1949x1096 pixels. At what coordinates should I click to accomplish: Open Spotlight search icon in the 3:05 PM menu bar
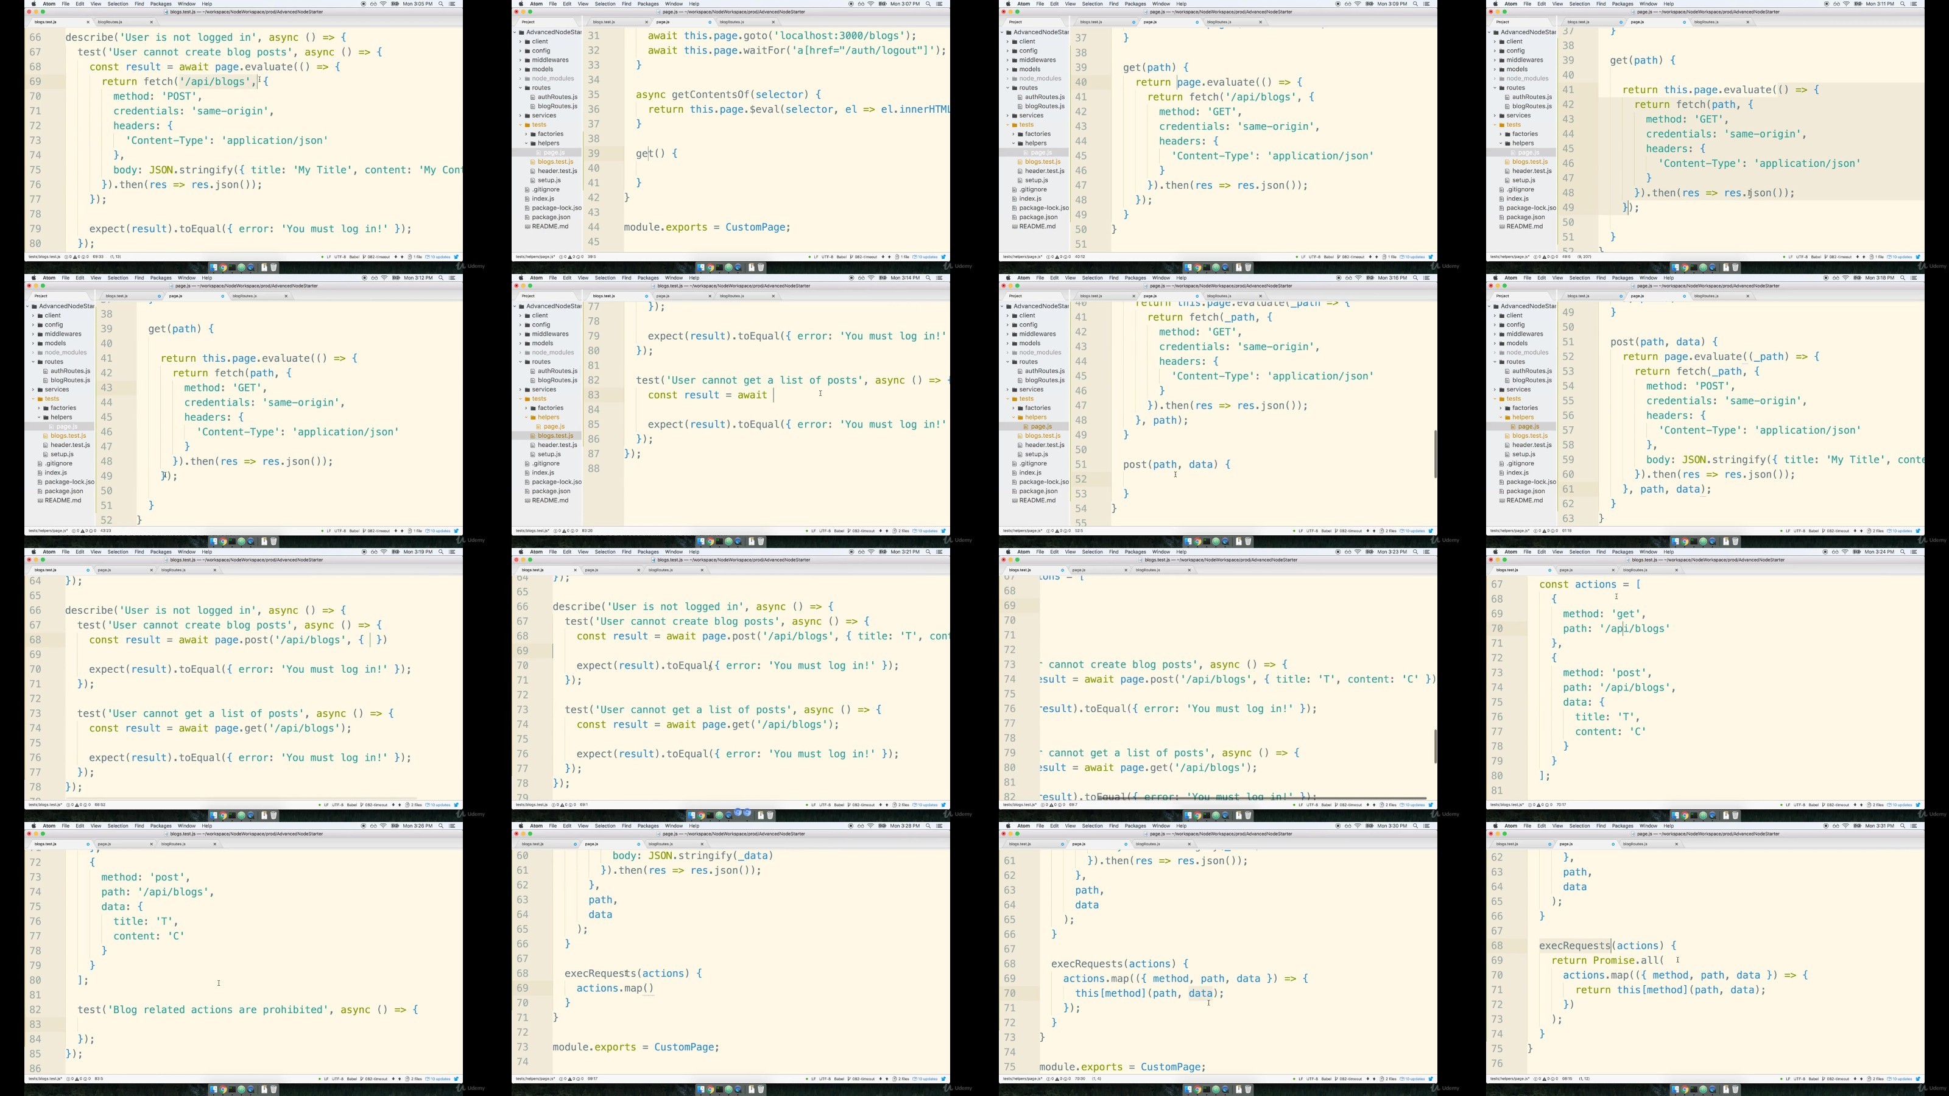pos(441,4)
